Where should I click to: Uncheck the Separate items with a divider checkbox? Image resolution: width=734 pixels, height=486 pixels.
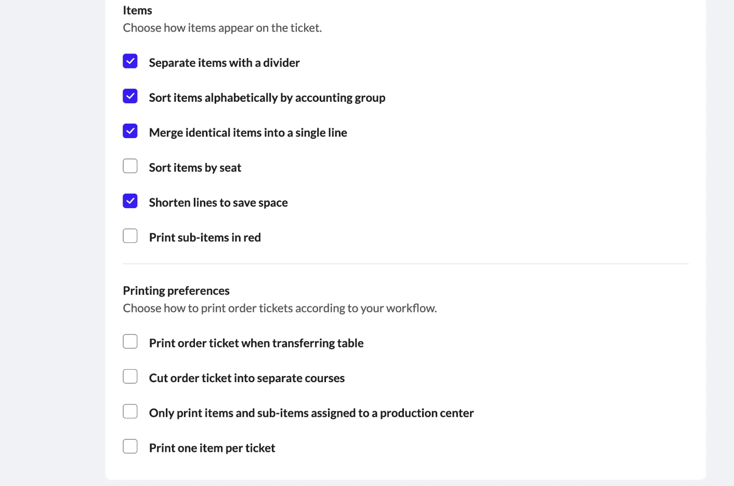point(130,61)
